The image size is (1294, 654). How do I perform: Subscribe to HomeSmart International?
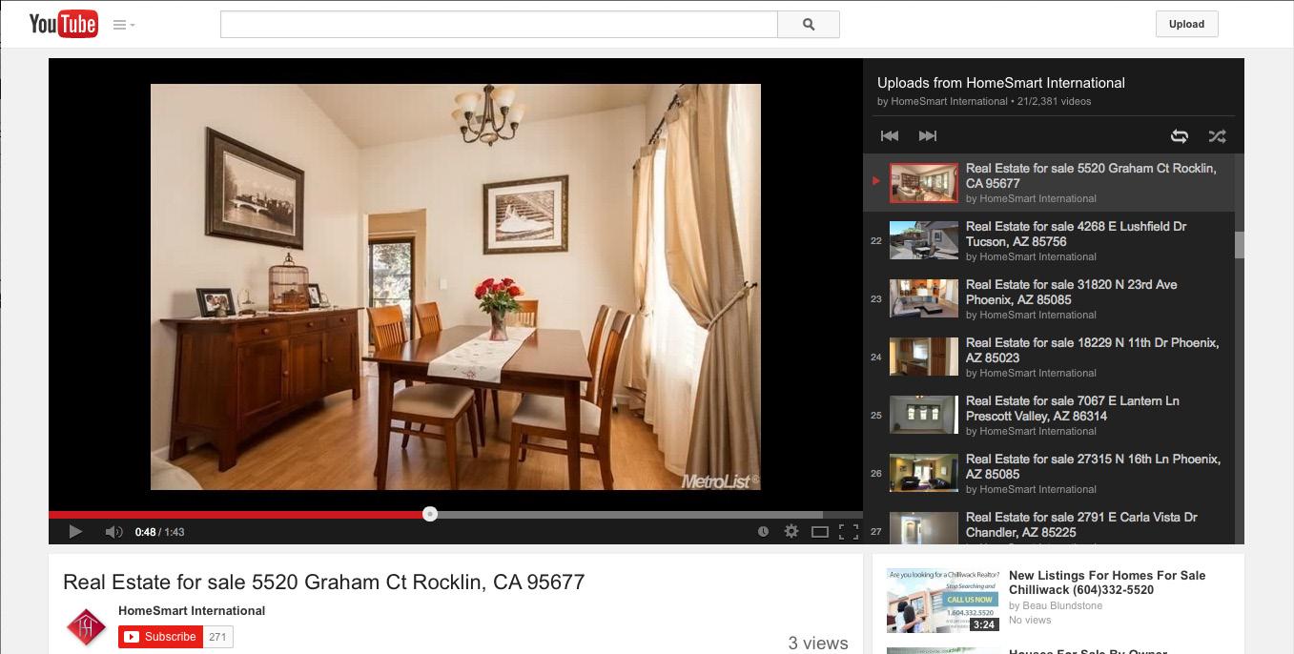click(x=160, y=637)
